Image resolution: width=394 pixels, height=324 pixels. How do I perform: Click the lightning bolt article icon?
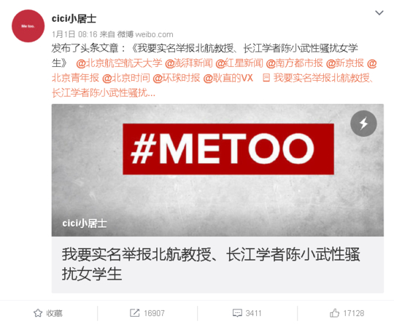coord(363,123)
